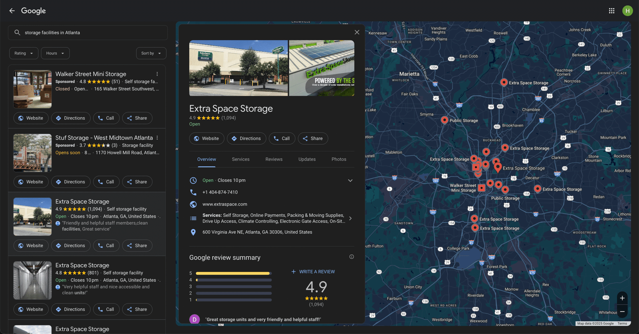Call Walker Street Mini Storage
This screenshot has width=639, height=334.
click(106, 118)
